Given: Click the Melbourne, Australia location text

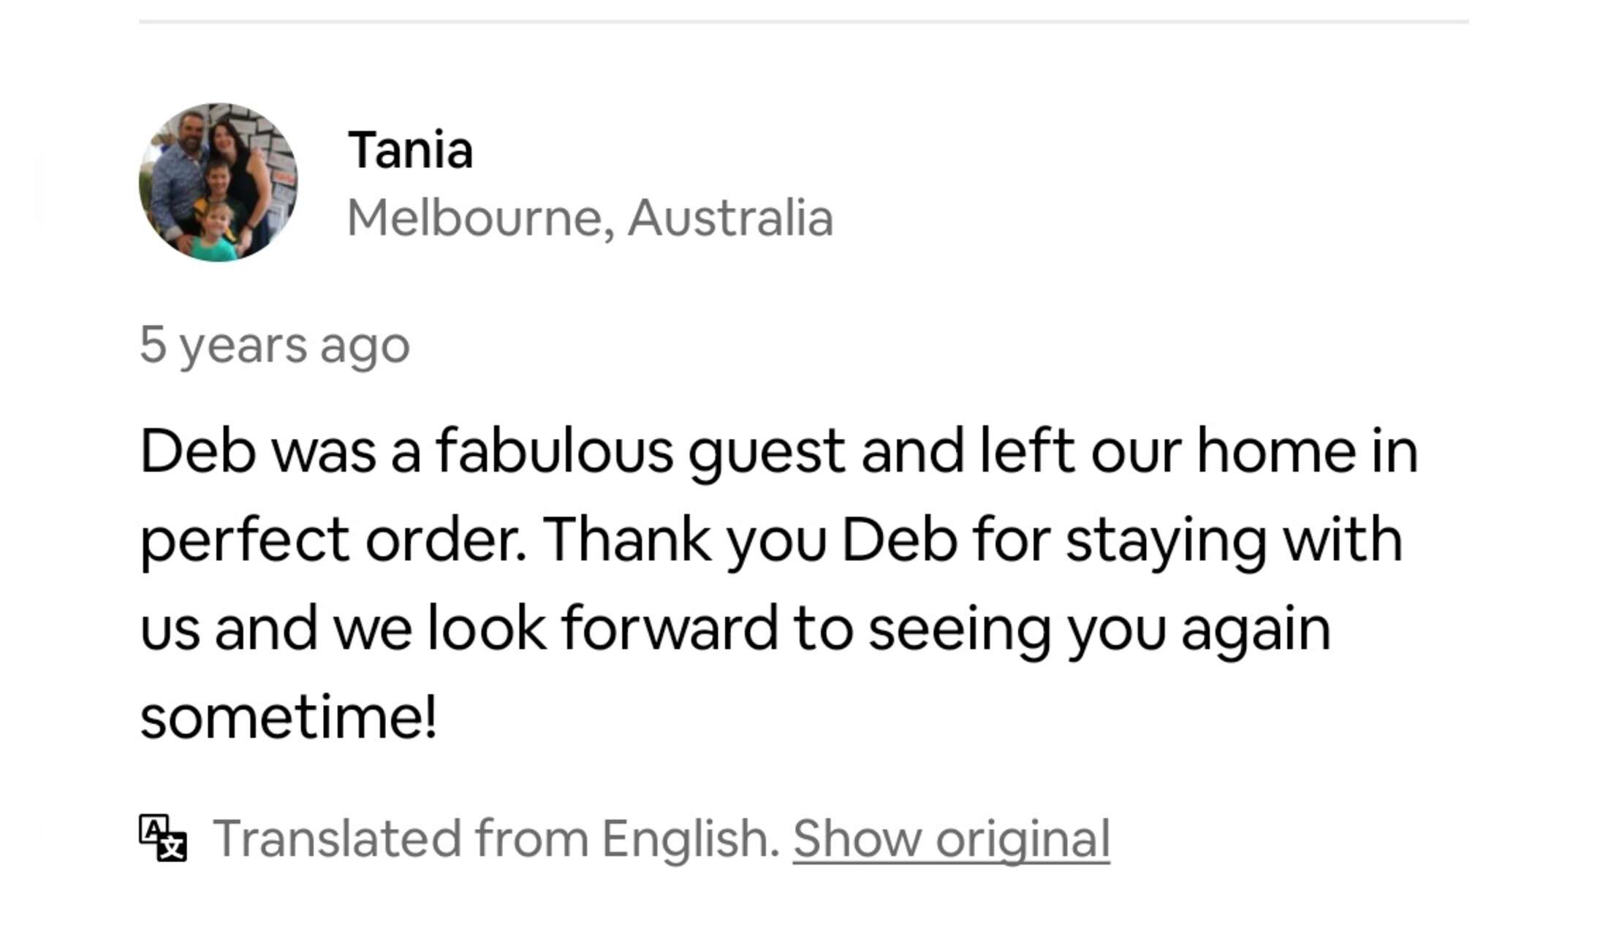Looking at the screenshot, I should tap(590, 218).
